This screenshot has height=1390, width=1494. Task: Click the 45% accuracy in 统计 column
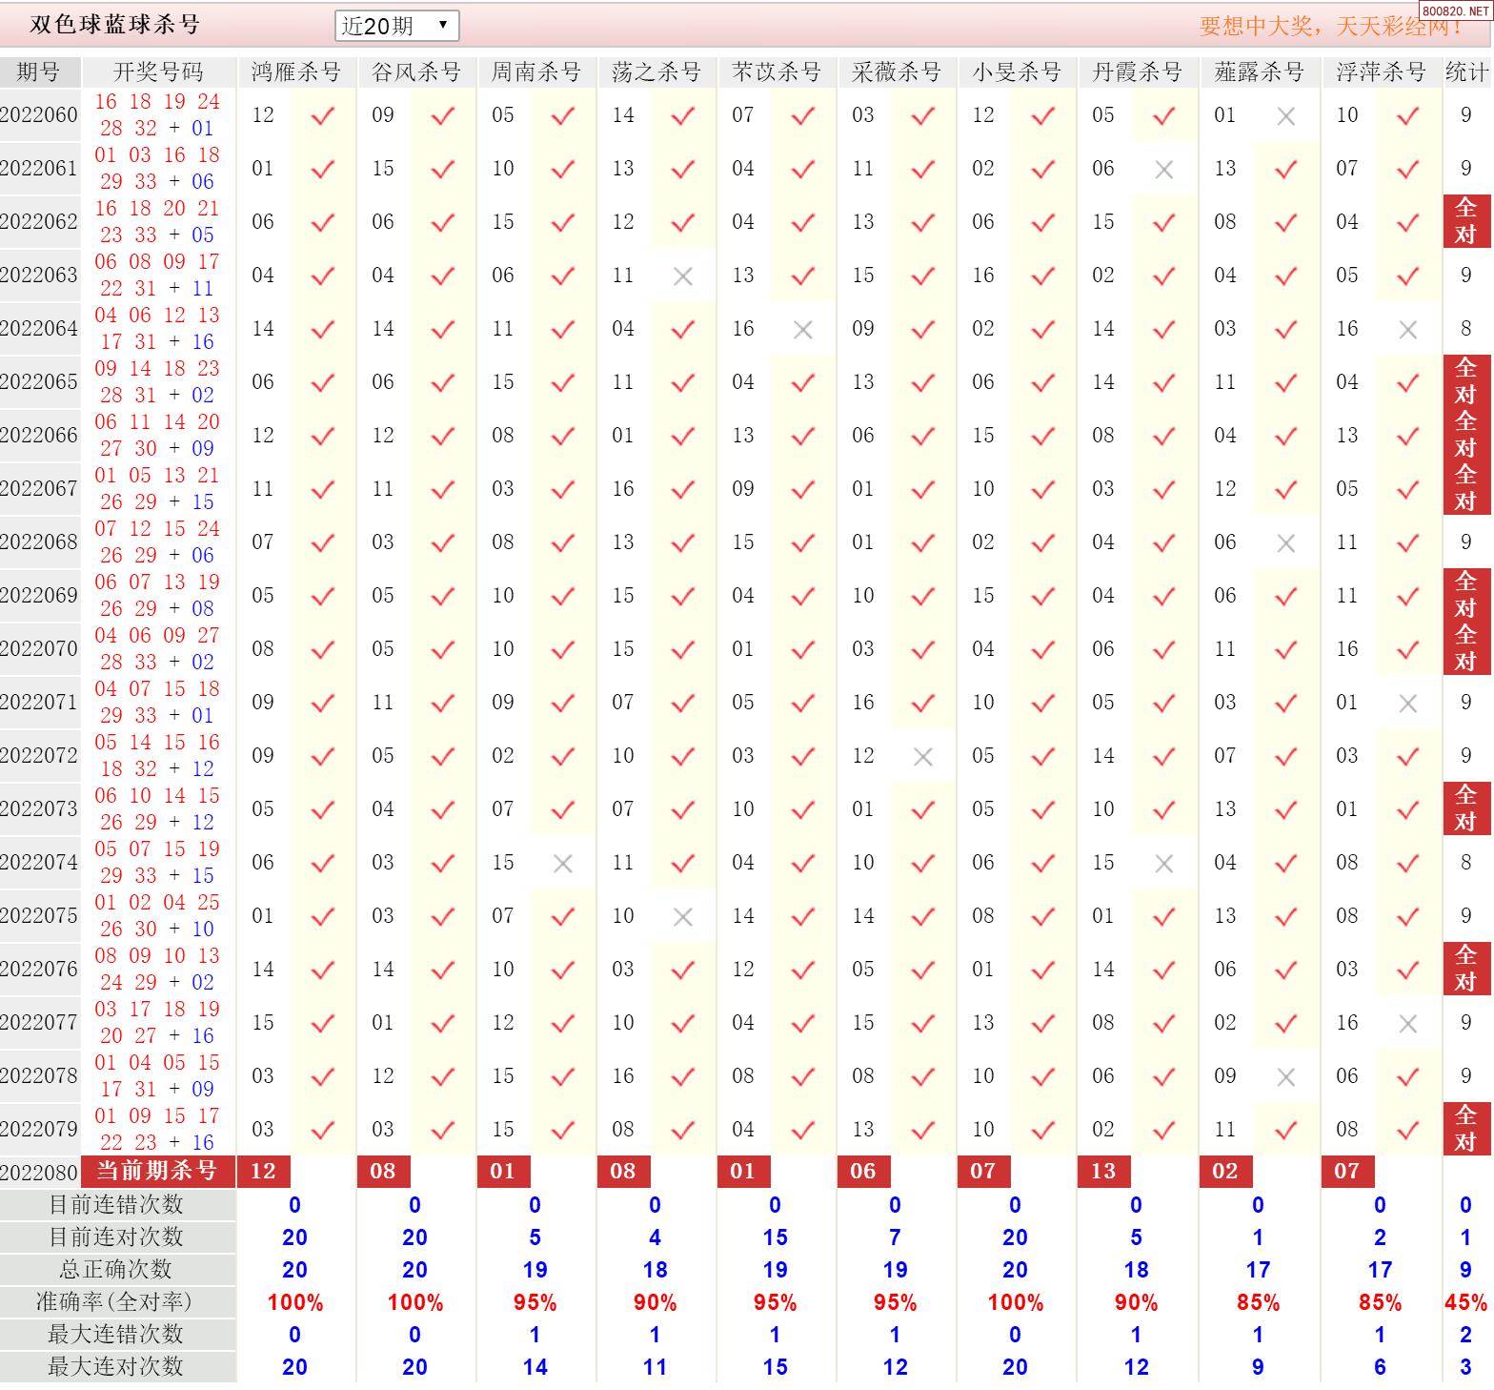click(x=1466, y=1302)
